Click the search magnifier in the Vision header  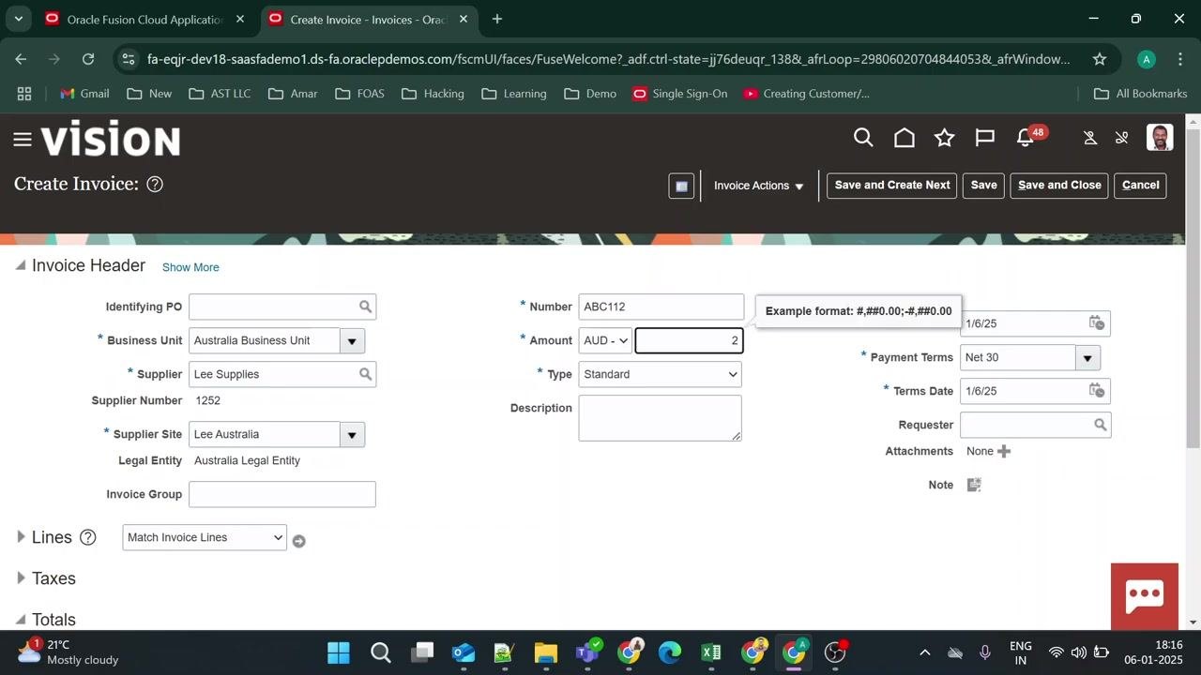coord(863,138)
